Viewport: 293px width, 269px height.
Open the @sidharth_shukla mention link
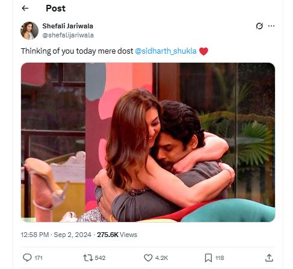tap(165, 51)
